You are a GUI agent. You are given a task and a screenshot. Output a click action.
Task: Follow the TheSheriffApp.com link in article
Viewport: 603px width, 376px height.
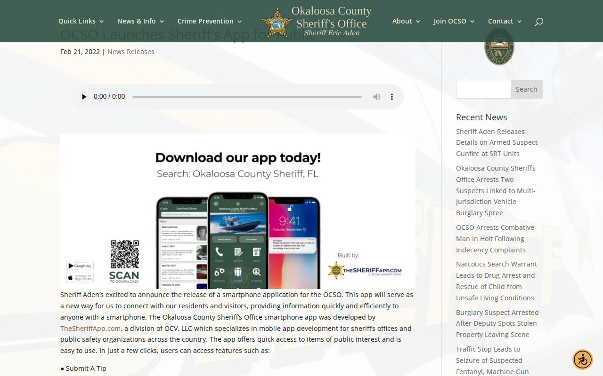[x=90, y=329]
